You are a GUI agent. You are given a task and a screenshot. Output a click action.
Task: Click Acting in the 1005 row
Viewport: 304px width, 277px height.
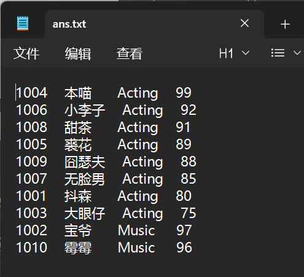click(138, 145)
